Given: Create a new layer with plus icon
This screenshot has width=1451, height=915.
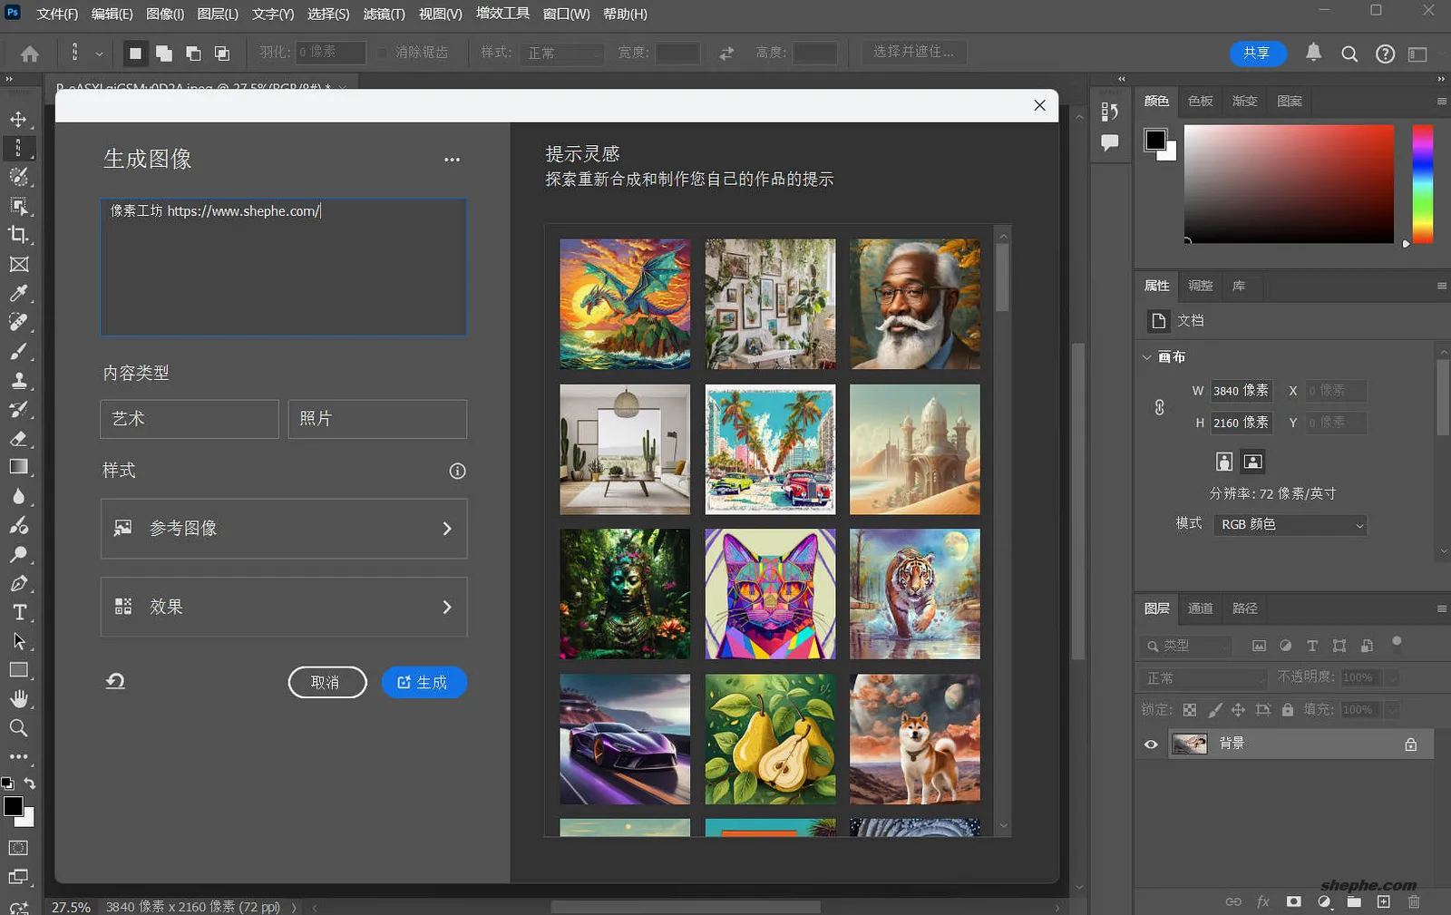Looking at the screenshot, I should (x=1383, y=901).
